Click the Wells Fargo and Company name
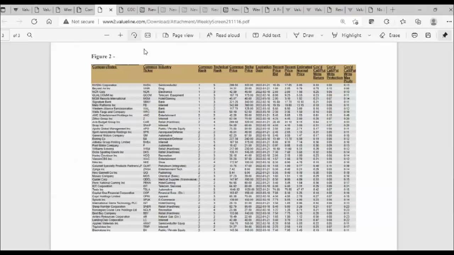The image size is (454, 255). [x=109, y=112]
